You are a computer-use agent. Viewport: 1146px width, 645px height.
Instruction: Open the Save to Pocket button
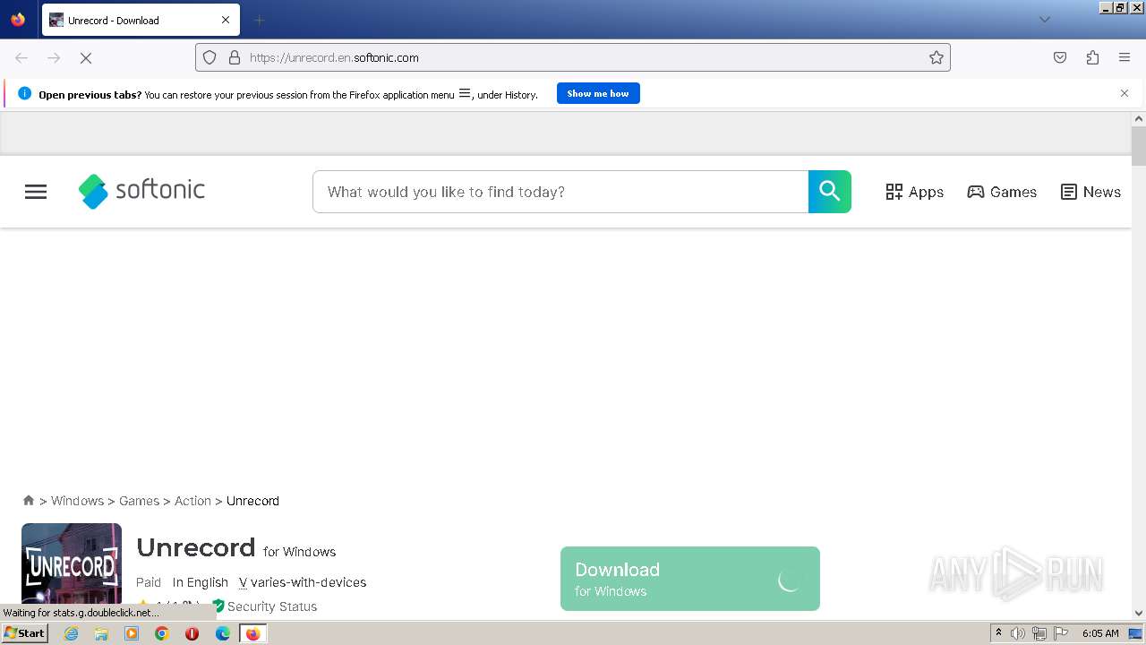coord(1060,57)
